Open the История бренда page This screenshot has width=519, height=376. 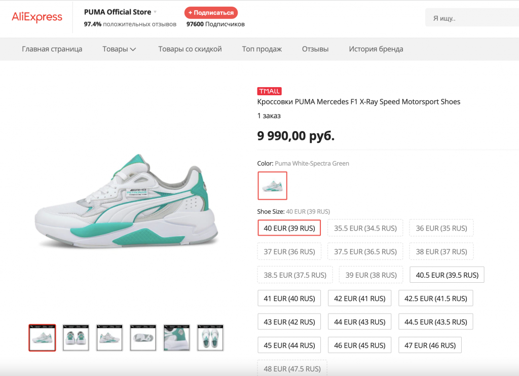(x=376, y=49)
